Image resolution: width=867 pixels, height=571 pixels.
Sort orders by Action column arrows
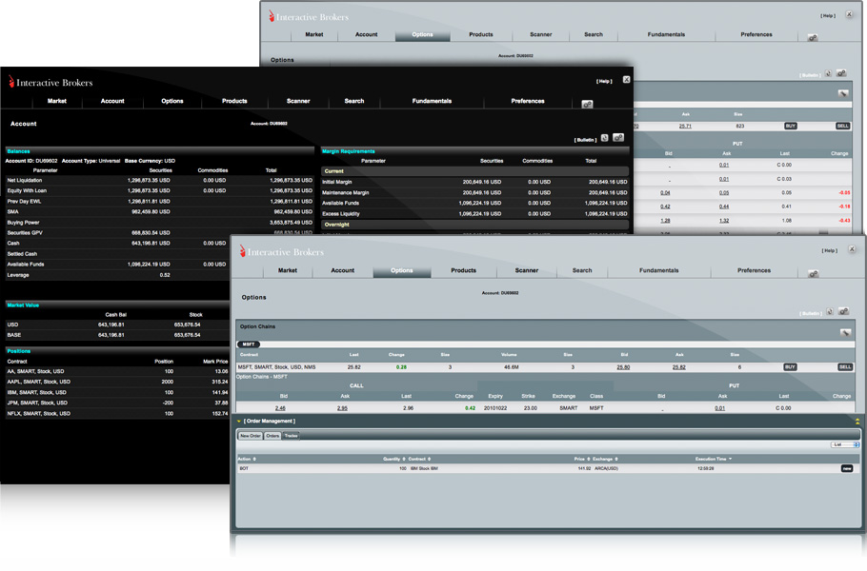254,459
